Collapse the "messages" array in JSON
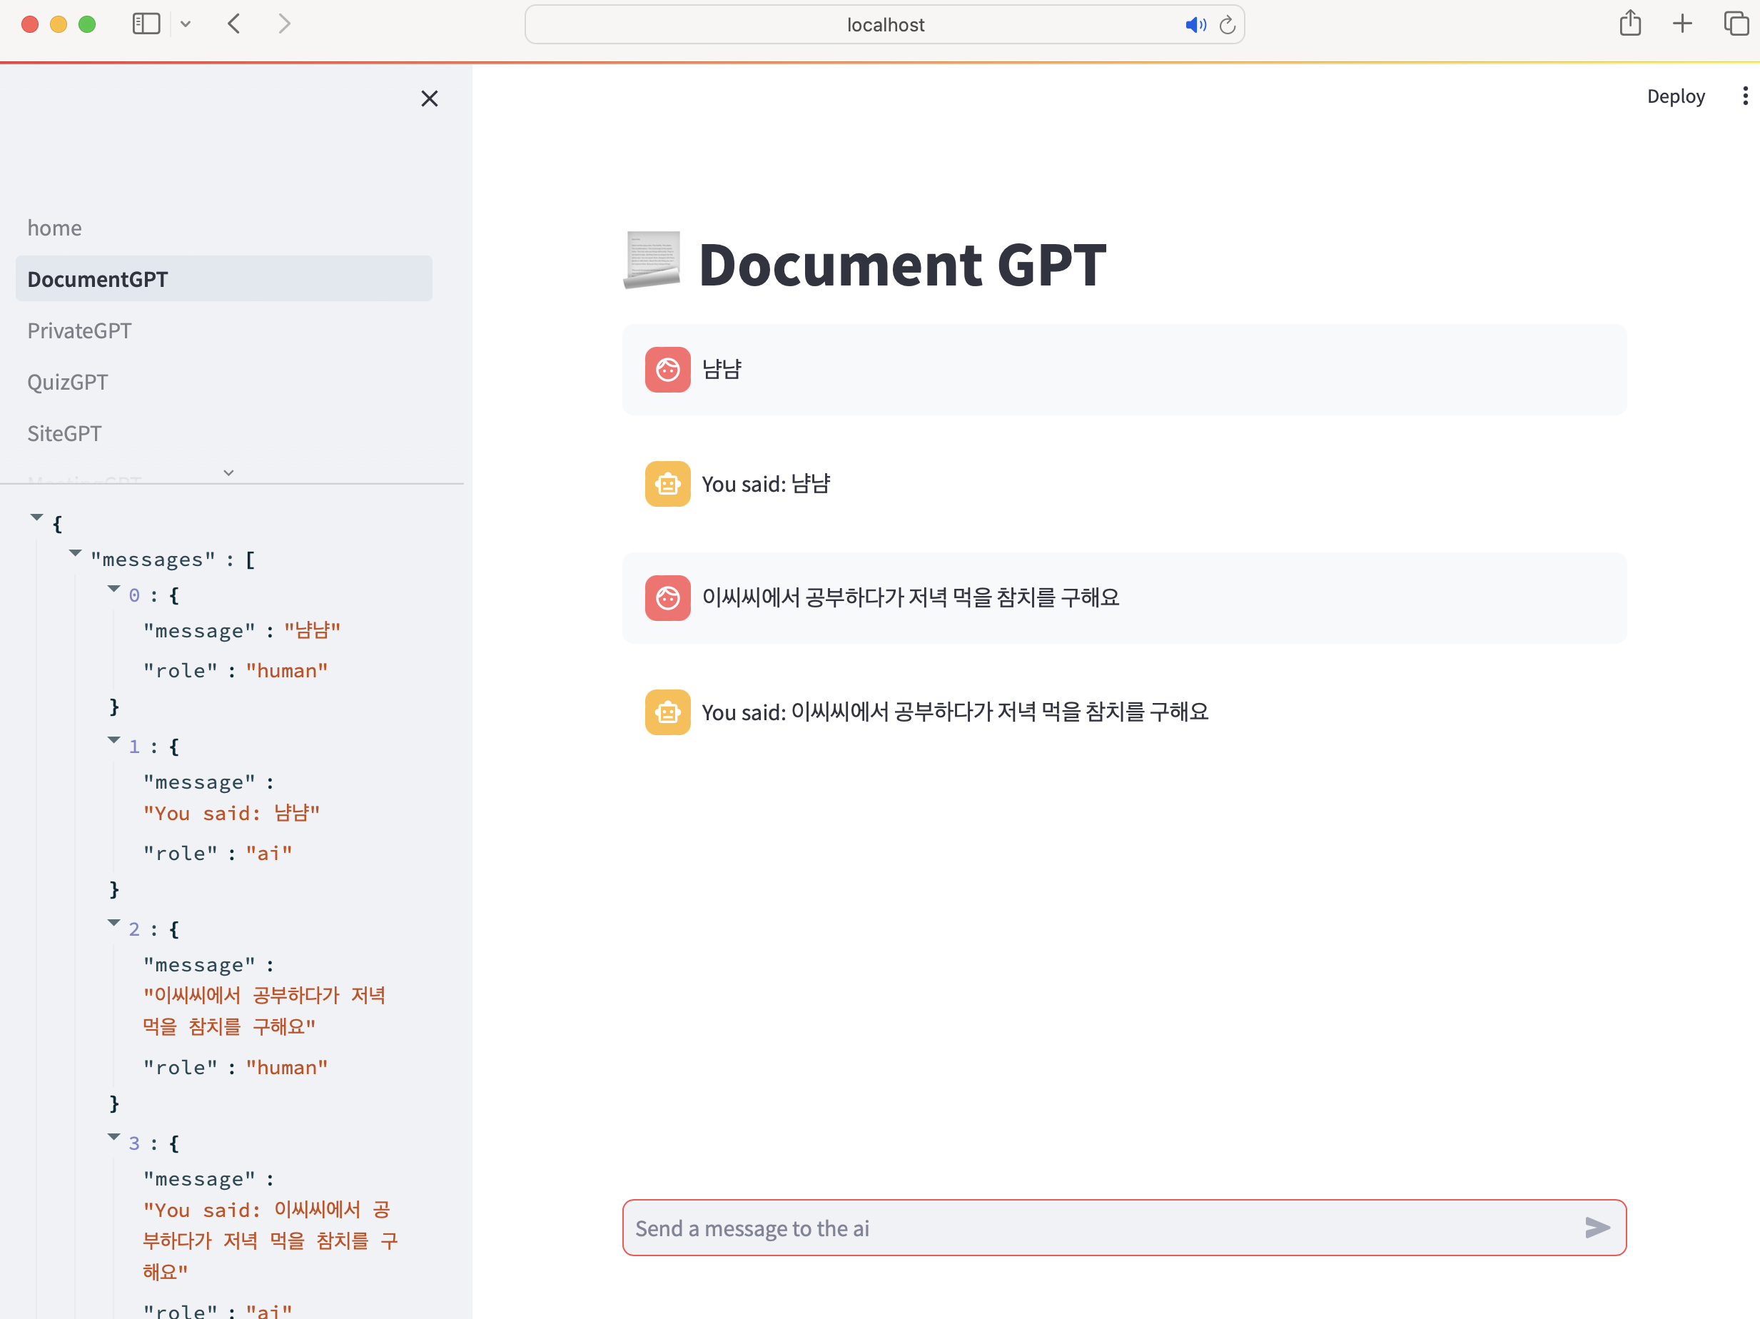 point(76,553)
